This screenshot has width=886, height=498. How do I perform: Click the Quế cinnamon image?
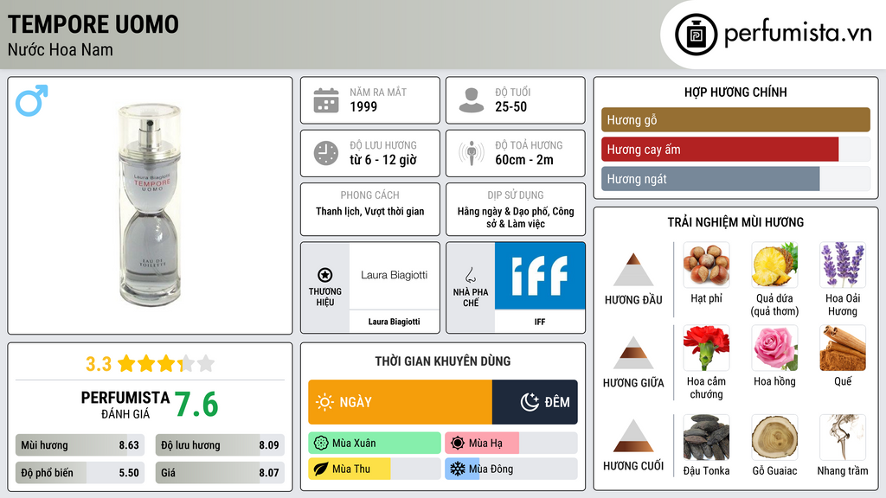(843, 348)
